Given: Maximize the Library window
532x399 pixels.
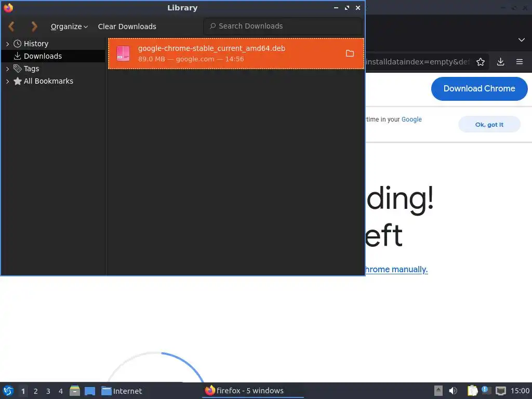Looking at the screenshot, I should point(347,7).
